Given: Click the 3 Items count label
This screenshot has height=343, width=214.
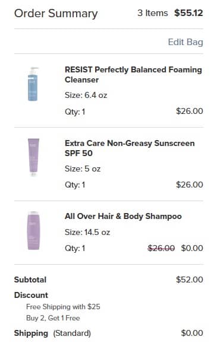Looking at the screenshot, I should [153, 13].
